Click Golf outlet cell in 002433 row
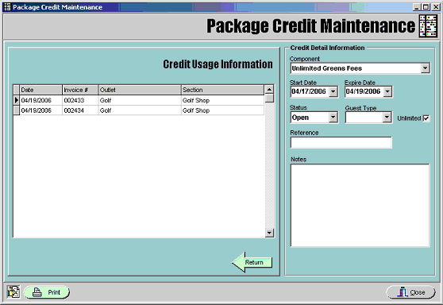 140,100
